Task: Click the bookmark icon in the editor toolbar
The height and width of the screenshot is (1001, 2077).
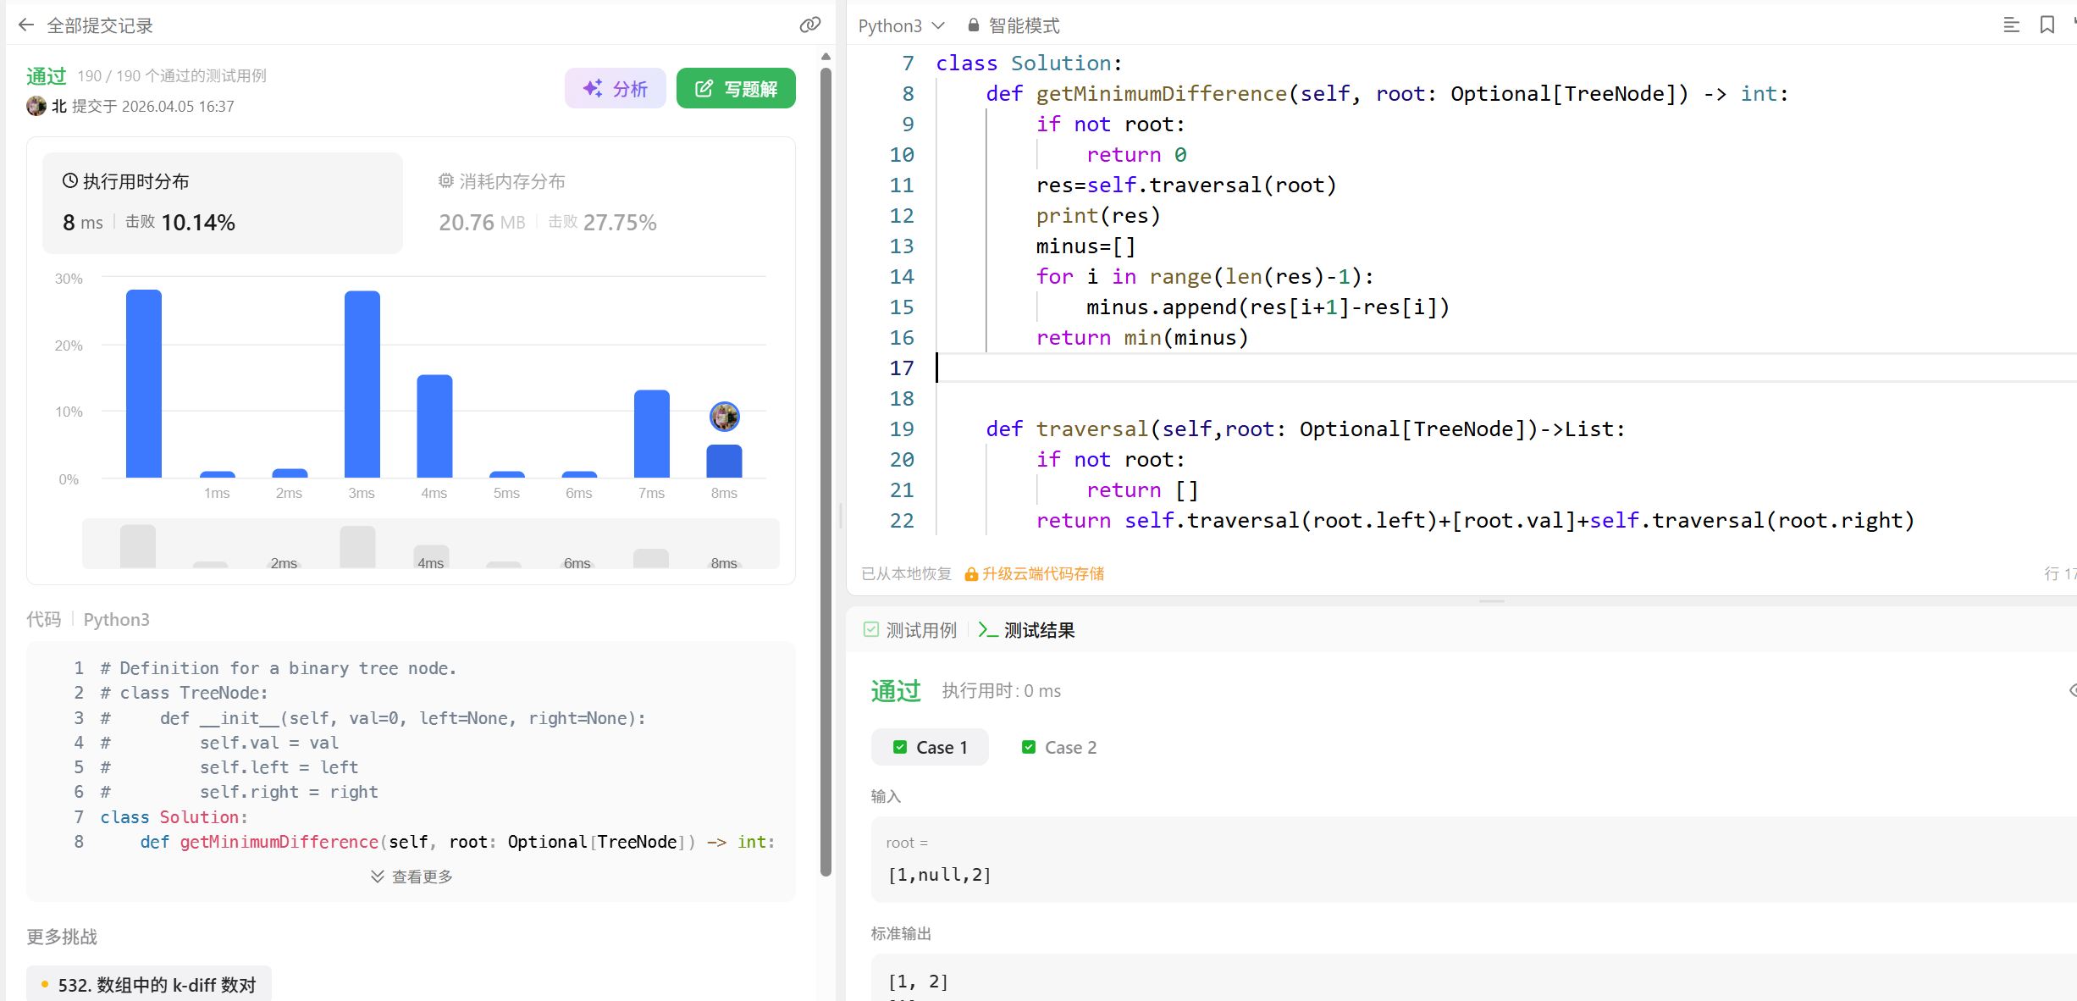Action: tap(2047, 25)
